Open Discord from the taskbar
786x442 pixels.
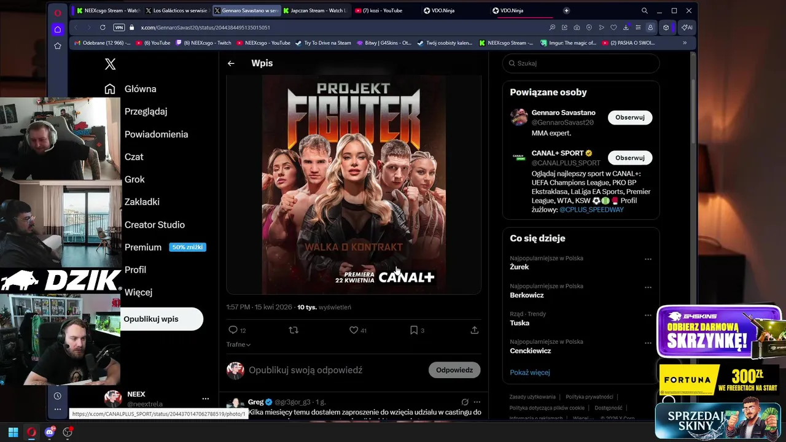(x=50, y=432)
